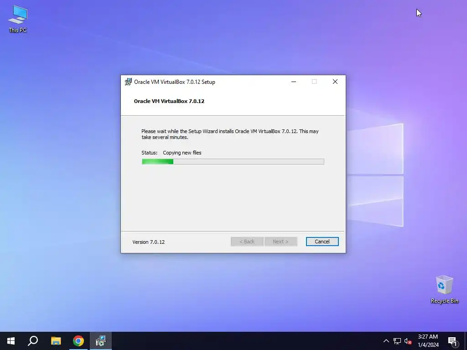Open the notification center icon
The width and height of the screenshot is (467, 350).
click(452, 341)
